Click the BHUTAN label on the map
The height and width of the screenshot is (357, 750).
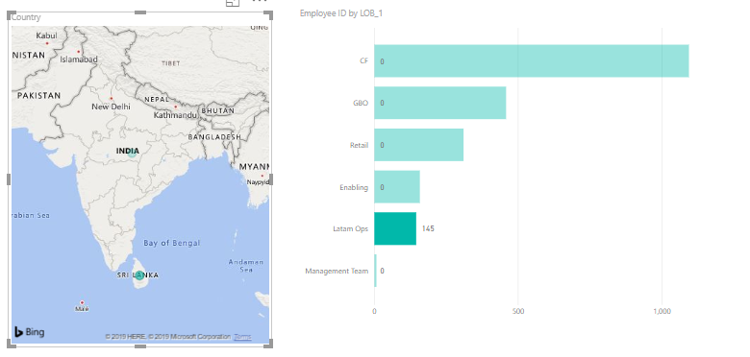click(218, 110)
